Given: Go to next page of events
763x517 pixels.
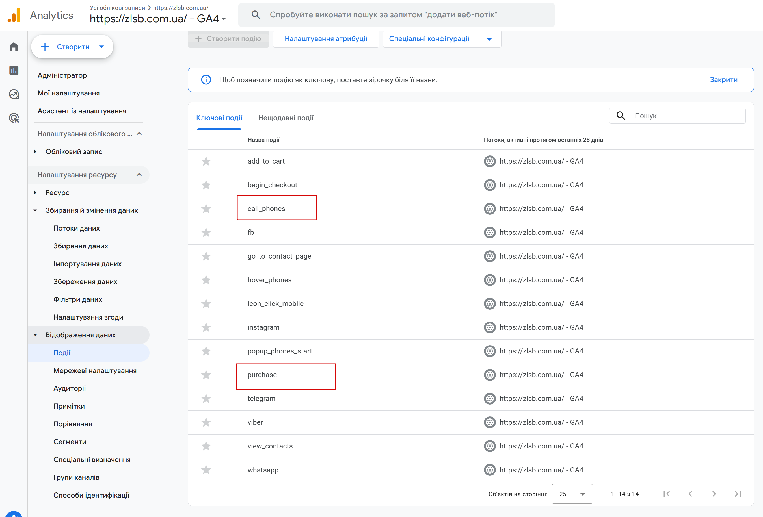Looking at the screenshot, I should [714, 494].
